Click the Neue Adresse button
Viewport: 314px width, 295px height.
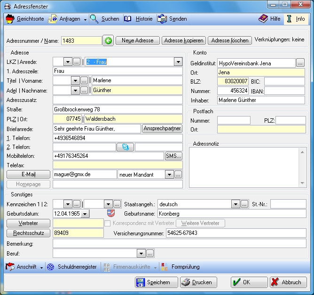(x=137, y=41)
